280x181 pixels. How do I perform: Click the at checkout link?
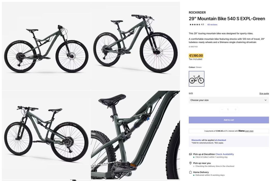(220, 140)
